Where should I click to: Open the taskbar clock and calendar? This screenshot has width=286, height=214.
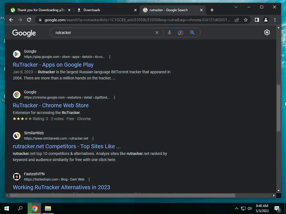point(262,208)
